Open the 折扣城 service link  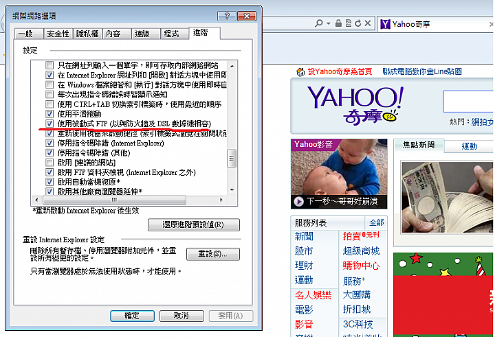point(357,310)
